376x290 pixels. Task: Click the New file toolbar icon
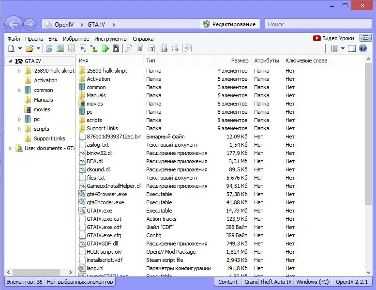point(11,49)
